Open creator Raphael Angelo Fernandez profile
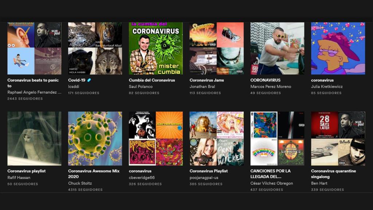 (x=34, y=92)
